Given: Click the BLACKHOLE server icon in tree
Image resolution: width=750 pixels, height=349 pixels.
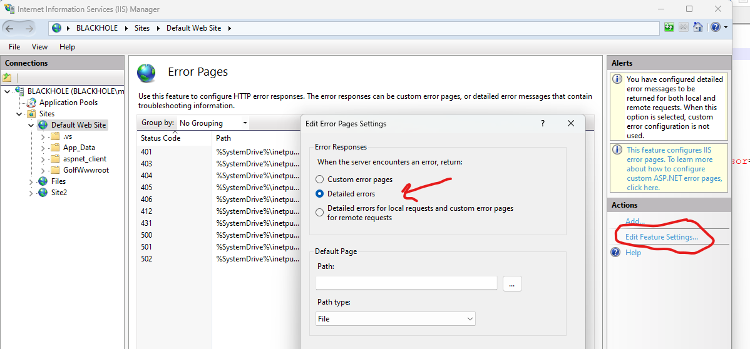Looking at the screenshot, I should (19, 90).
